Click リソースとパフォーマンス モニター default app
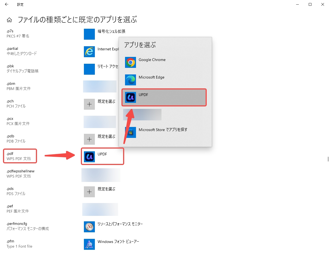The height and width of the screenshot is (255, 329). click(120, 224)
